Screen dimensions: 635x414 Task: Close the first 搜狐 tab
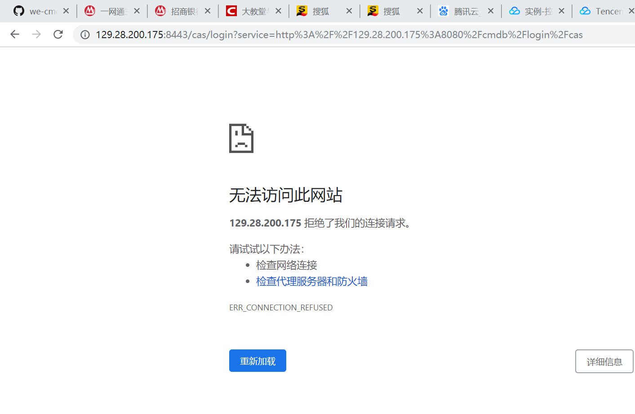coord(349,10)
